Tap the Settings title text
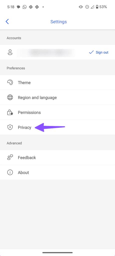The width and height of the screenshot is (115, 256). (x=59, y=22)
